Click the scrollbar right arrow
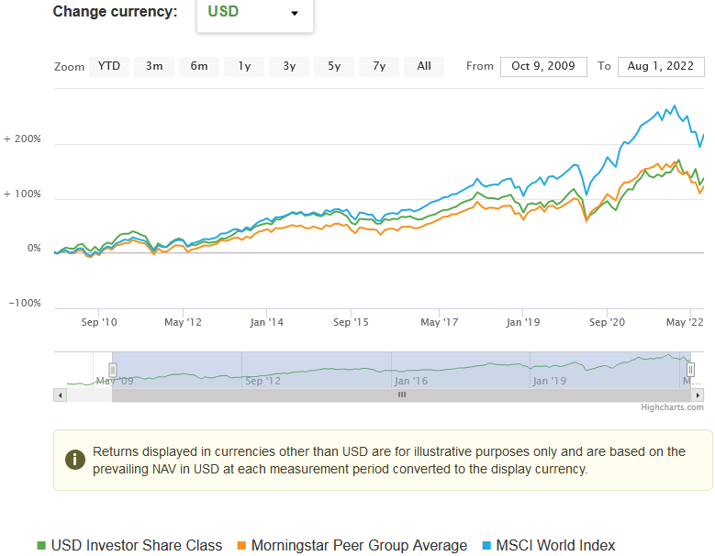This screenshot has width=715, height=556. (x=698, y=395)
